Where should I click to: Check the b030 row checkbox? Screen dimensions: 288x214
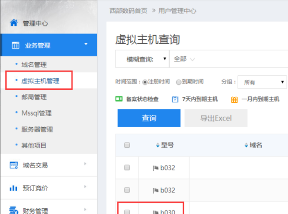127,212
